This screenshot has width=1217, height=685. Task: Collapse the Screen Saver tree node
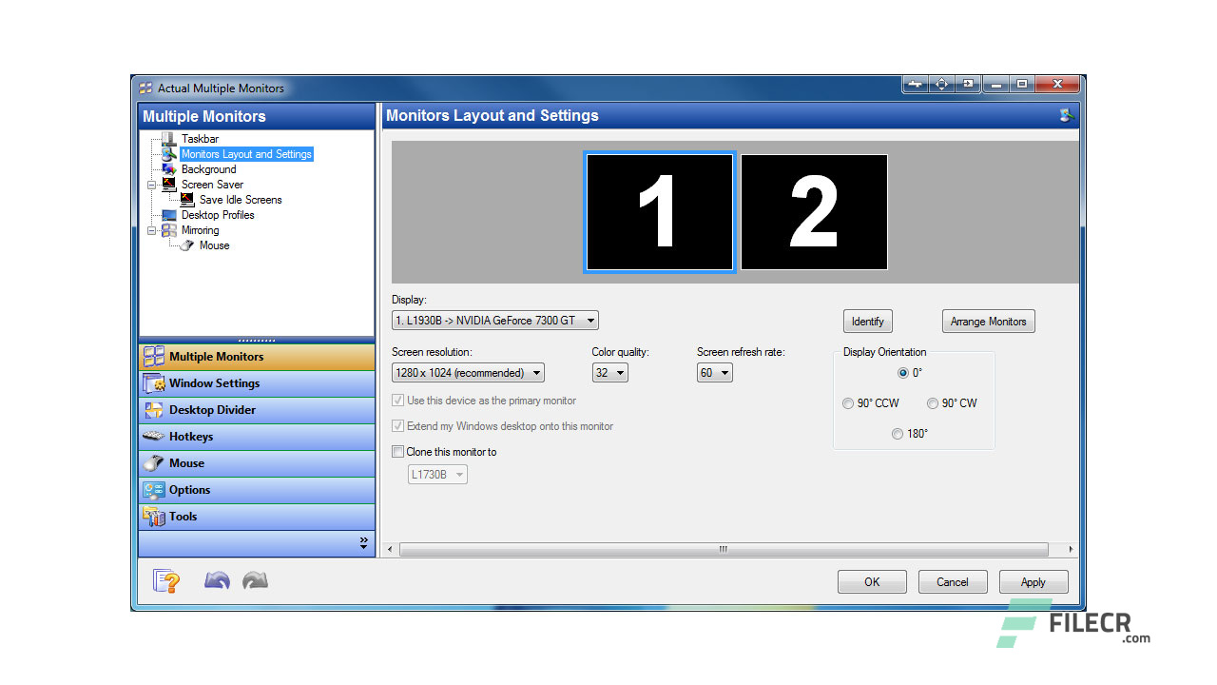tap(151, 185)
